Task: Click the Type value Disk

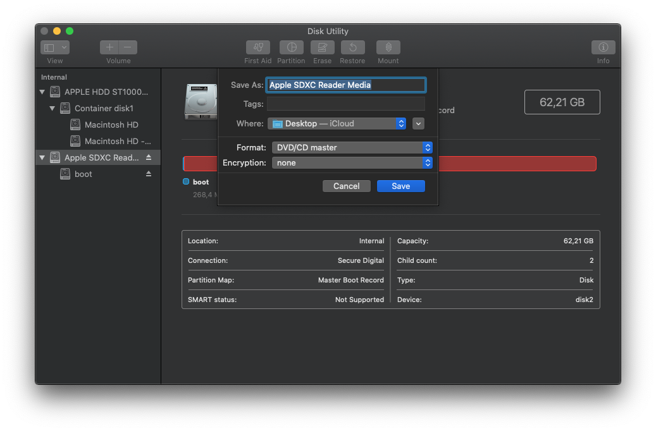Action: click(586, 280)
